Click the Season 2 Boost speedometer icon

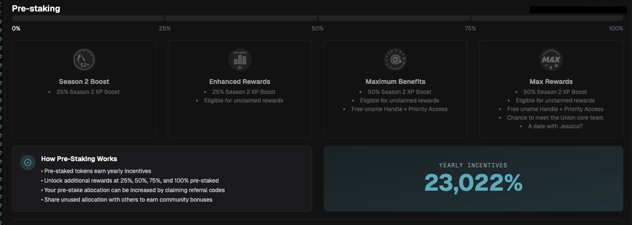[84, 60]
